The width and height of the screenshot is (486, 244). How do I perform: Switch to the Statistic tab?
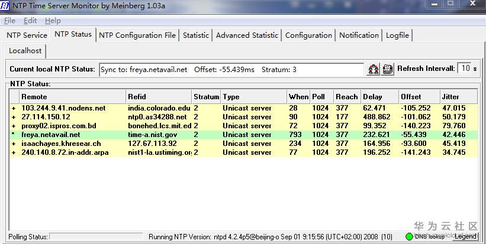tap(196, 35)
